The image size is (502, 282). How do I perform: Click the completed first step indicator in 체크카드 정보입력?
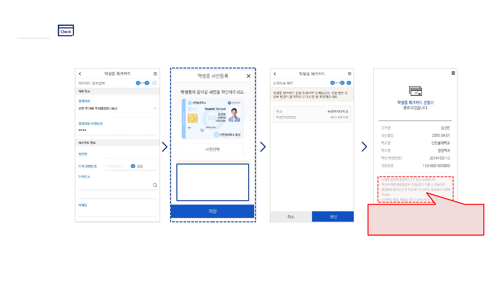tap(138, 83)
